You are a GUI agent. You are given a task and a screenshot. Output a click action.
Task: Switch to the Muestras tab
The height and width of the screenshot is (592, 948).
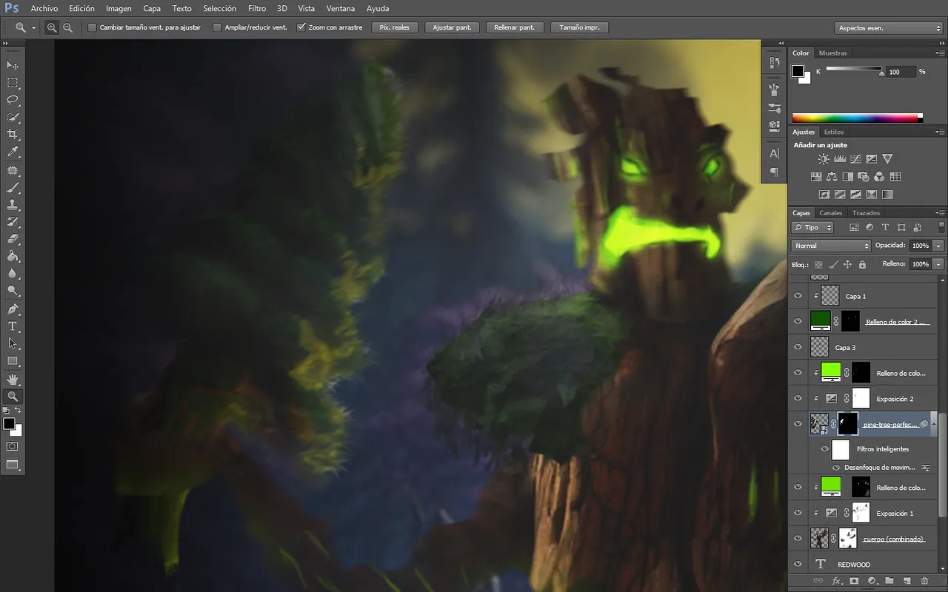click(833, 53)
